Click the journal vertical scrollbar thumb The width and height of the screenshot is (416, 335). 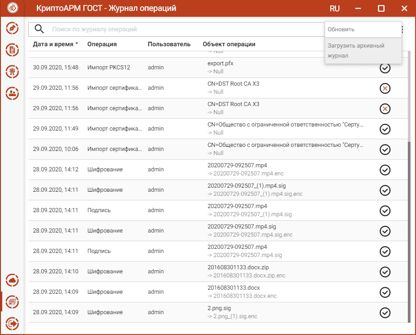click(x=409, y=232)
